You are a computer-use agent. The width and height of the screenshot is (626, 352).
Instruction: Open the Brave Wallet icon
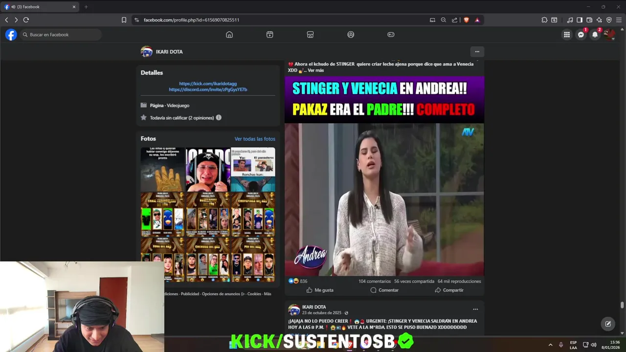tap(589, 20)
